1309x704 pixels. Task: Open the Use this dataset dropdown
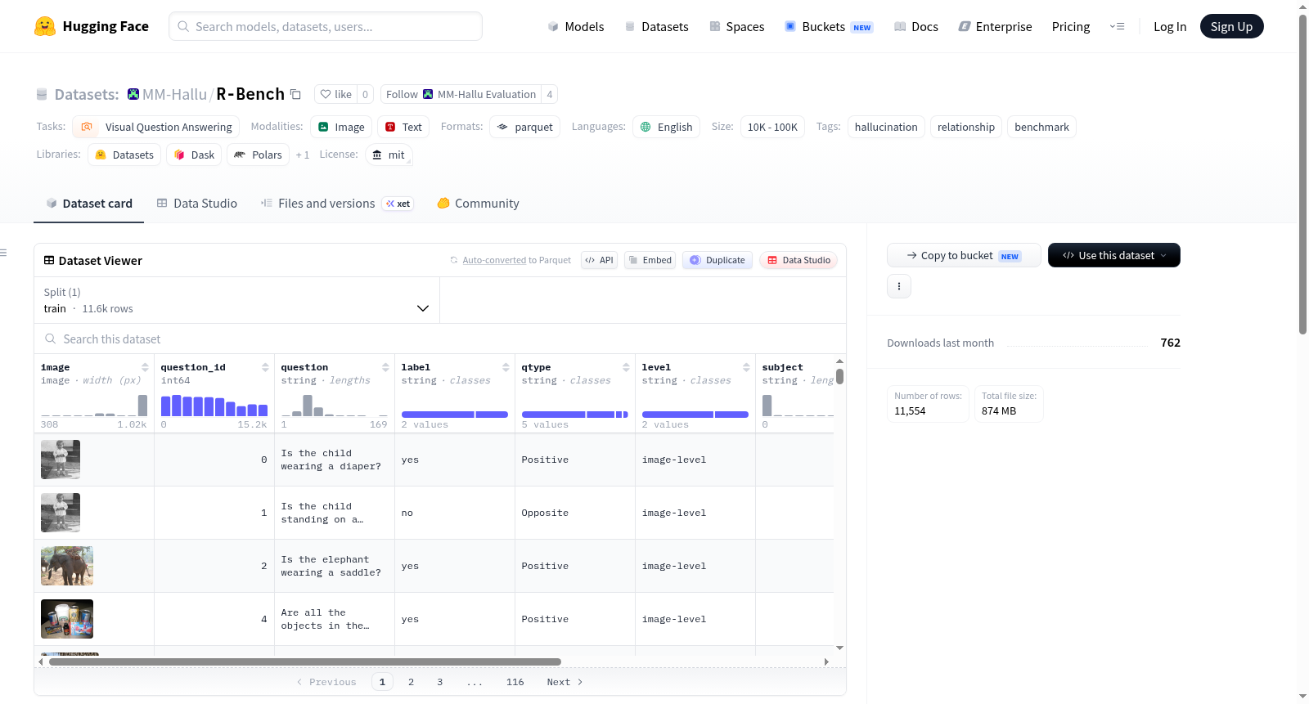[x=1113, y=255]
